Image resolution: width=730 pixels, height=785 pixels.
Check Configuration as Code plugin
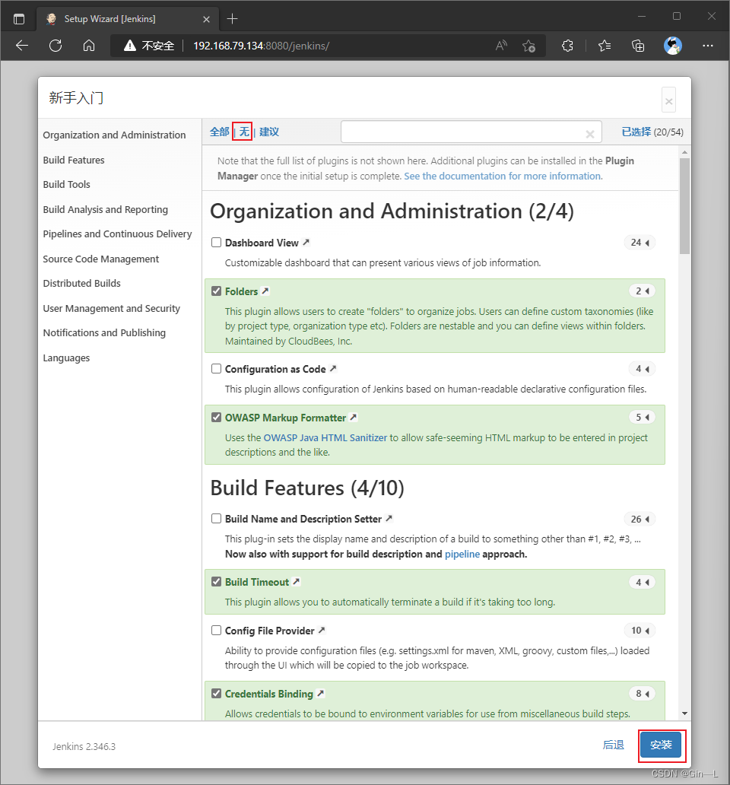click(216, 368)
